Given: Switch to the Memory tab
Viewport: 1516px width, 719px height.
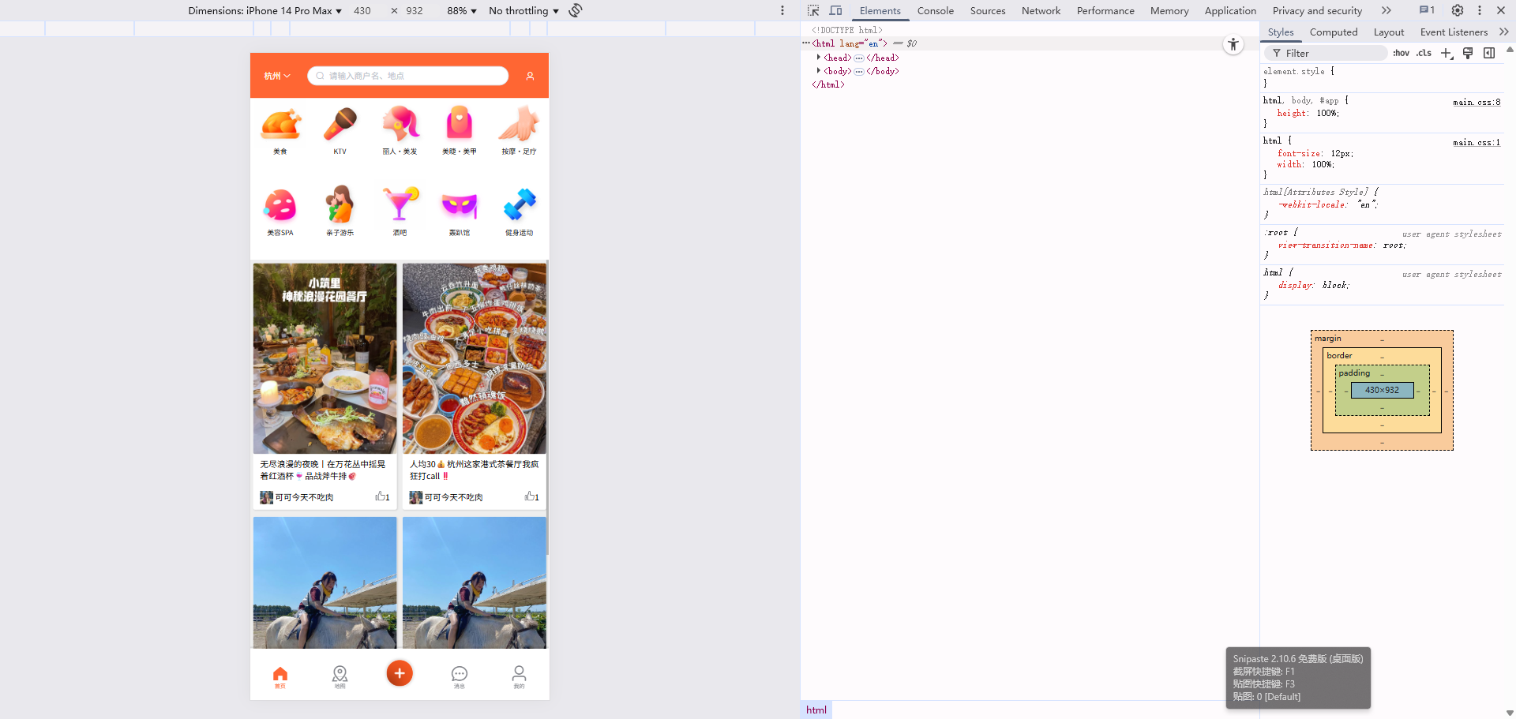Looking at the screenshot, I should tap(1169, 10).
